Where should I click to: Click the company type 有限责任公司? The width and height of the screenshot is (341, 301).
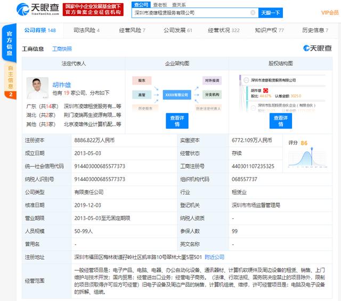(x=89, y=192)
